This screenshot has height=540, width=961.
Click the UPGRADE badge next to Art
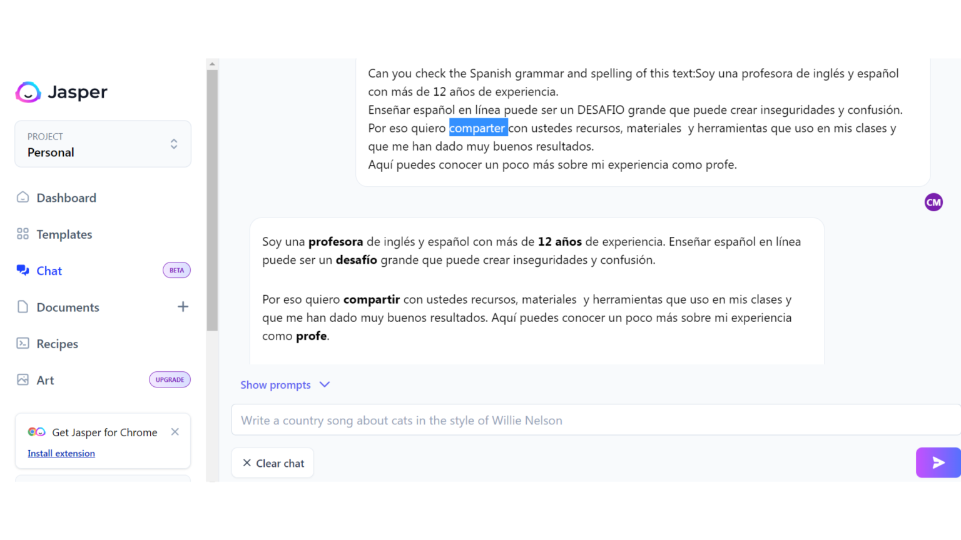coord(170,379)
